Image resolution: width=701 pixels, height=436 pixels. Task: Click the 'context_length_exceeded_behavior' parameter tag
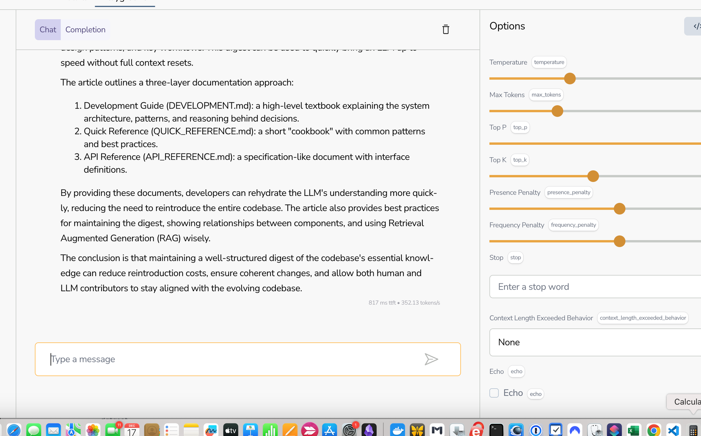point(643,318)
